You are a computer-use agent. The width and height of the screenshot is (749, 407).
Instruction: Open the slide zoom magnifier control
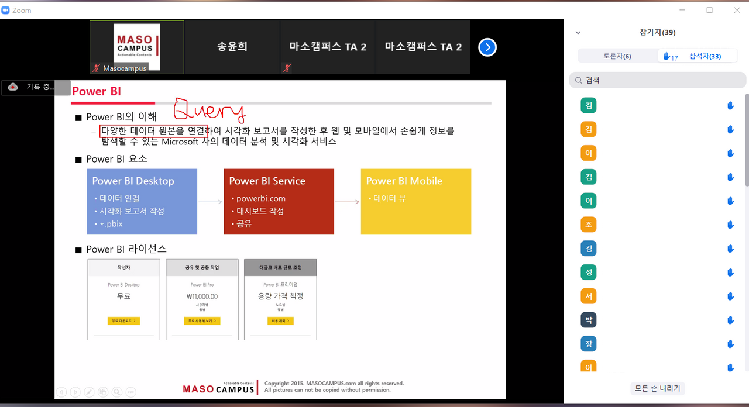[x=117, y=392]
